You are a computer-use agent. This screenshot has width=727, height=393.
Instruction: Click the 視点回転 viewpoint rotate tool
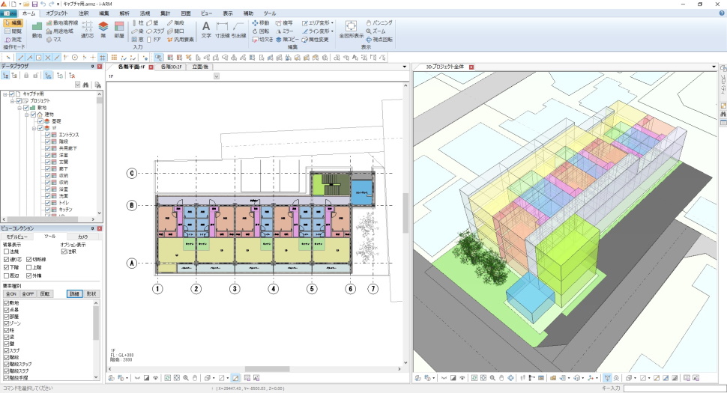pyautogui.click(x=378, y=39)
